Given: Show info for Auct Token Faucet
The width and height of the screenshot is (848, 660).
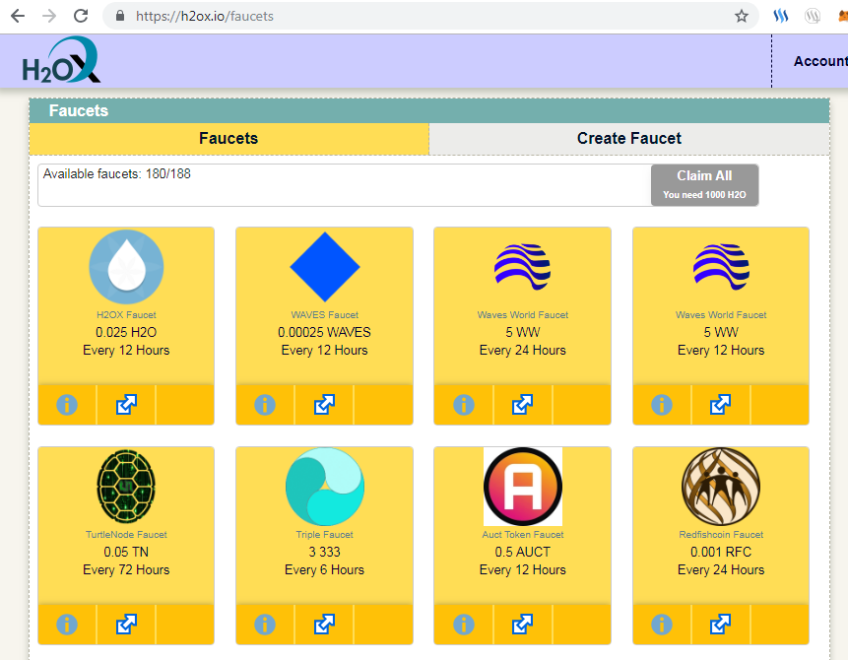Looking at the screenshot, I should [464, 625].
